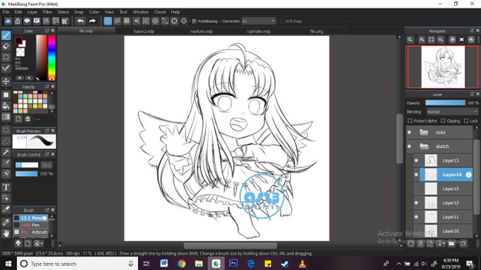
Task: Toggle visibility of Layer13
Action: (x=416, y=160)
